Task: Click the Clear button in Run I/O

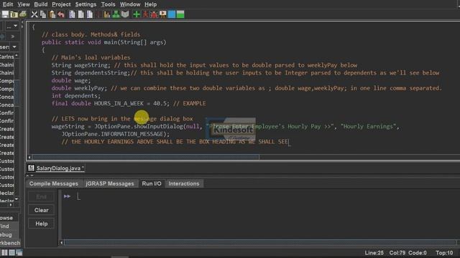Action: click(42, 210)
